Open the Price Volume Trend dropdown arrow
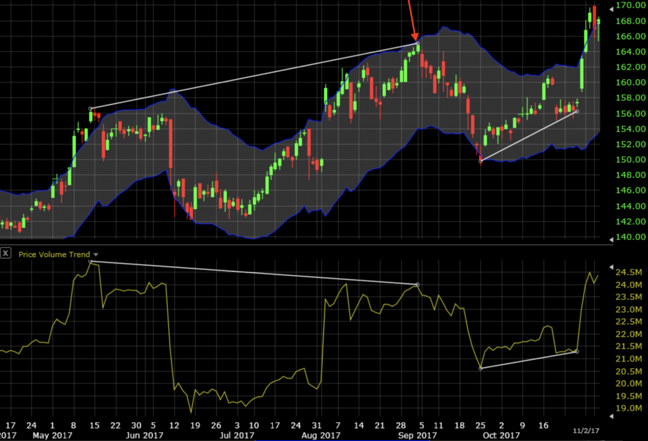Screen dimensions: 648x441 pos(96,254)
